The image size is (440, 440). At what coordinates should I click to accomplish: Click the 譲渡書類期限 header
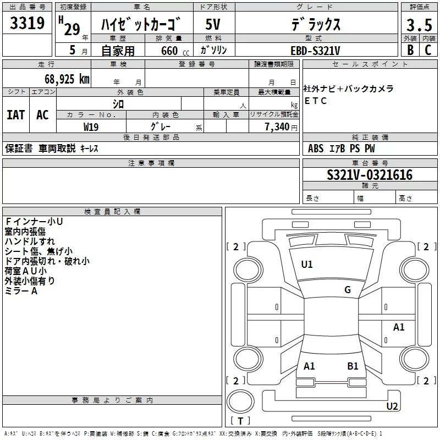coord(274,64)
